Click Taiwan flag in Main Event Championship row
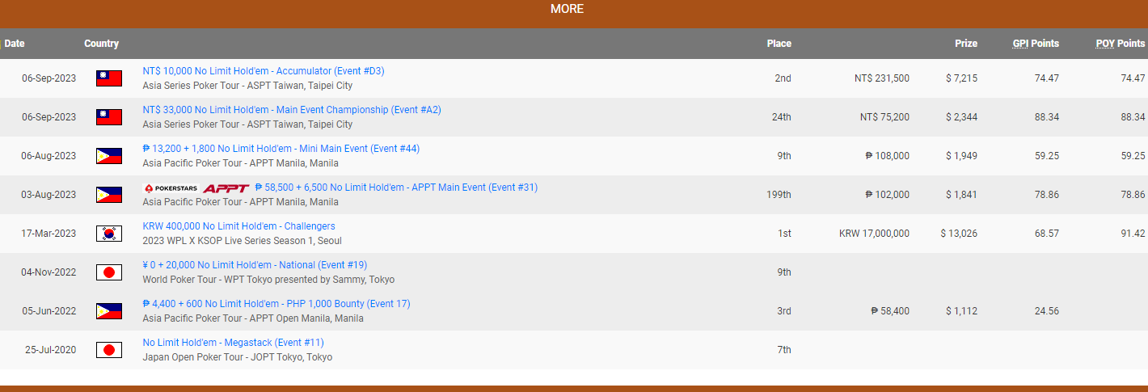 click(108, 117)
